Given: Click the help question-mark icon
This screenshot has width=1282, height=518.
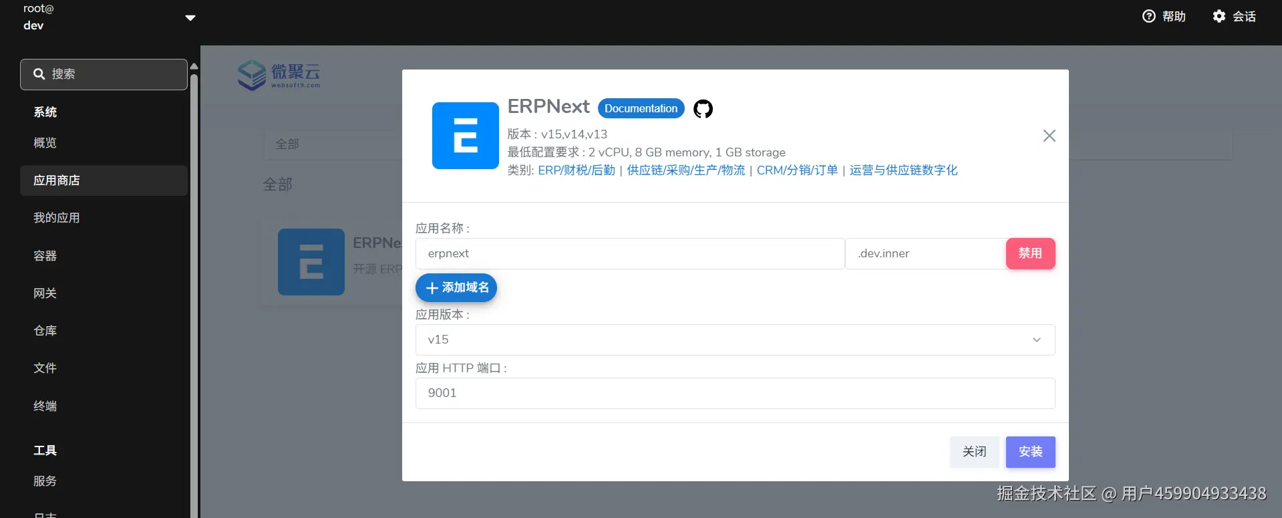Looking at the screenshot, I should pyautogui.click(x=1149, y=16).
